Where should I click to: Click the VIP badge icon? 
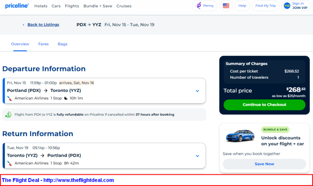tap(287, 6)
